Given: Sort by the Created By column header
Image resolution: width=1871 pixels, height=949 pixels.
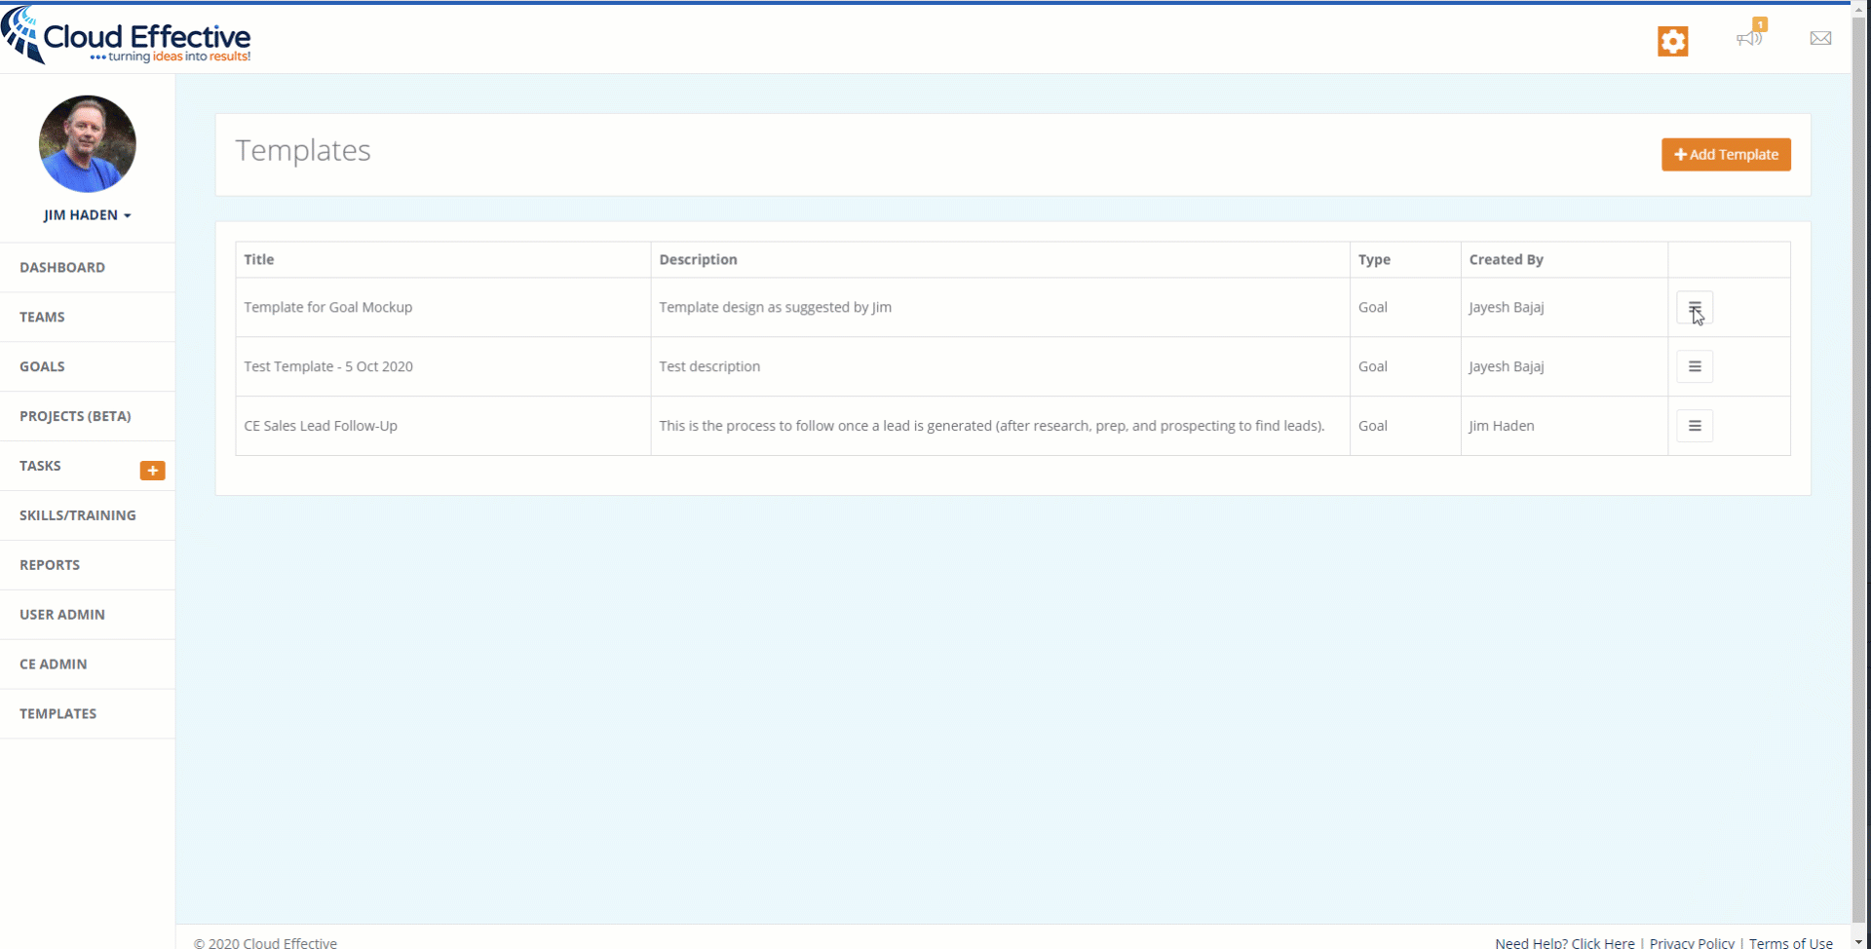Looking at the screenshot, I should tap(1507, 259).
